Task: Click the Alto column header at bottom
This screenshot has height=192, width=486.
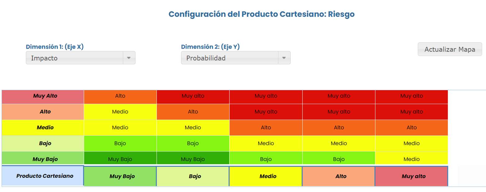Action: coord(339,176)
